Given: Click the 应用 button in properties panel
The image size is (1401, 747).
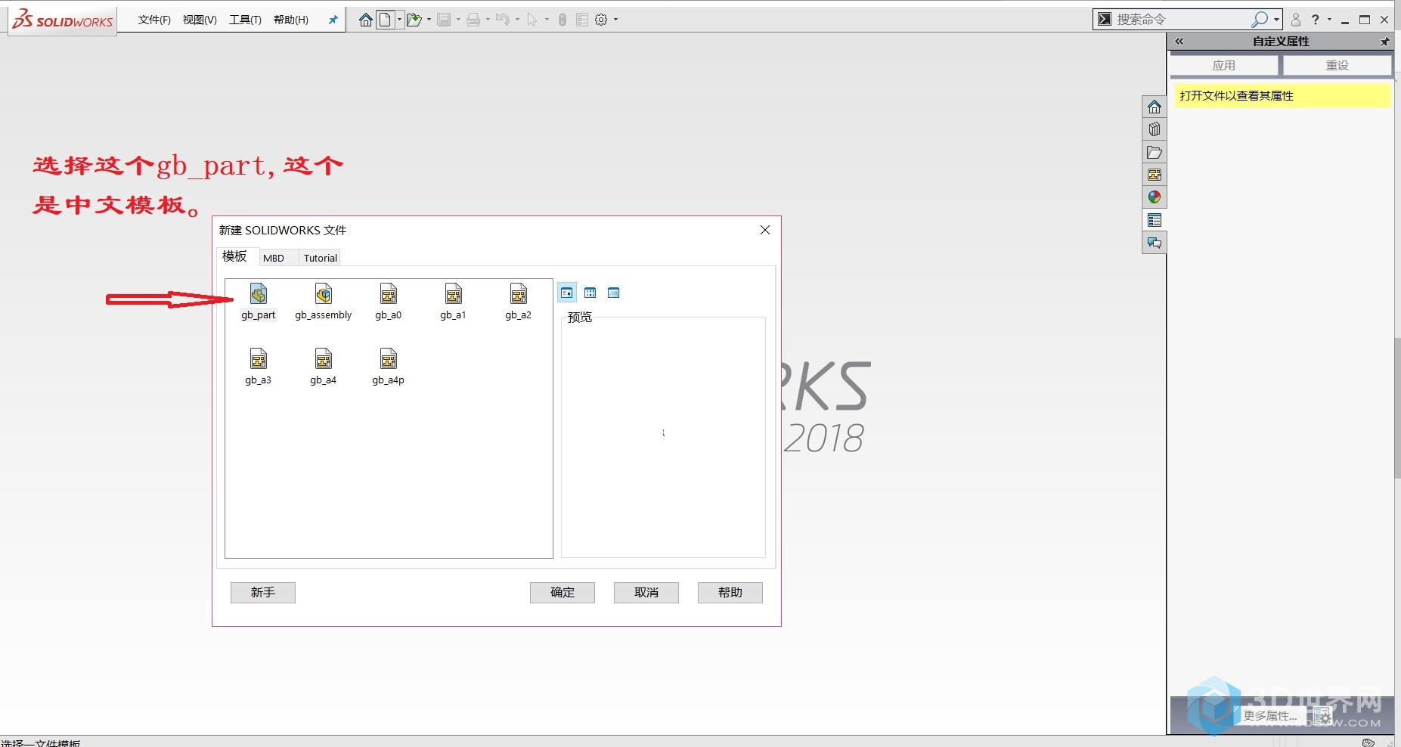Looking at the screenshot, I should [1224, 66].
